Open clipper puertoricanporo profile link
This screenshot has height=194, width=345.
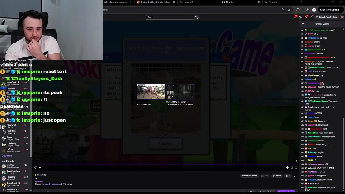click(x=52, y=184)
